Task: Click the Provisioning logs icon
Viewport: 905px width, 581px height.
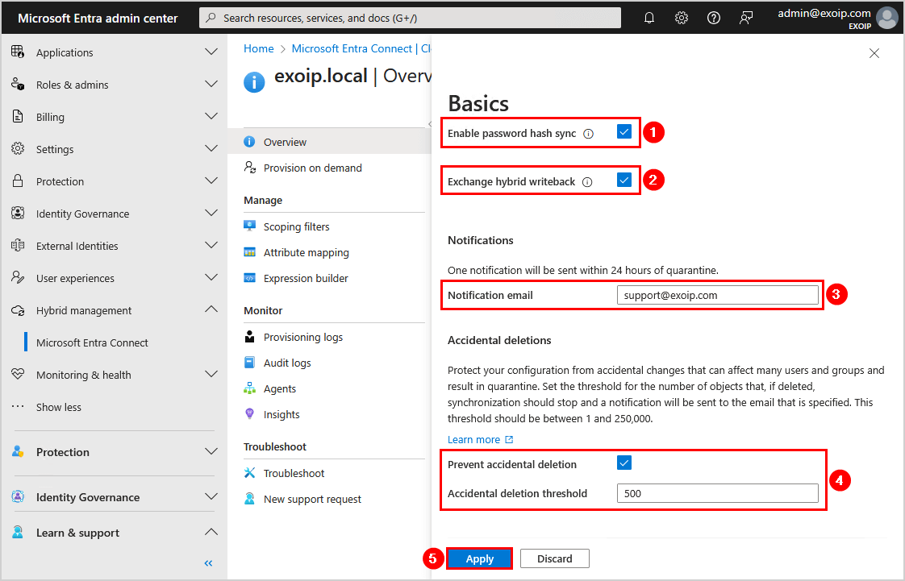Action: coord(249,337)
